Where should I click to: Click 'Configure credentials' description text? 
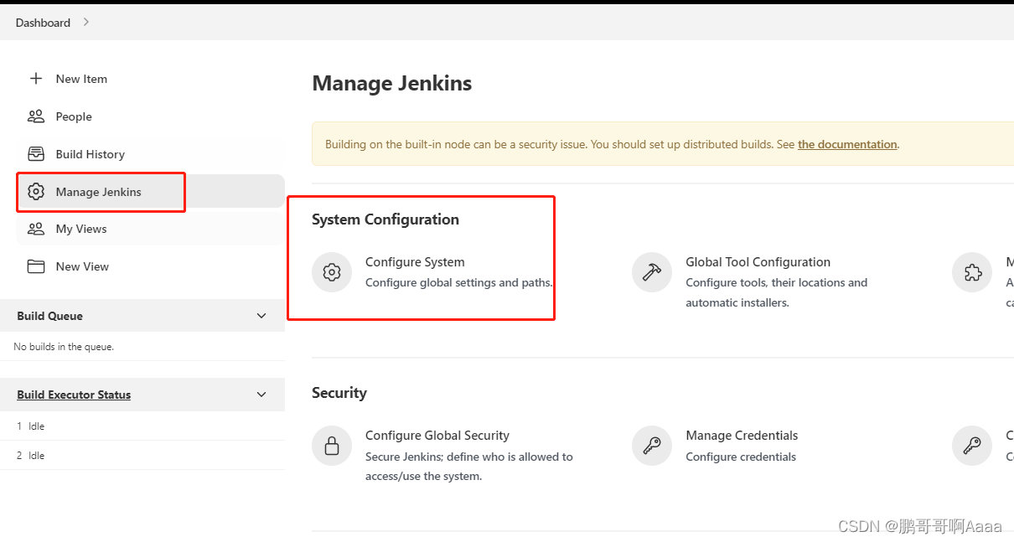click(x=741, y=457)
